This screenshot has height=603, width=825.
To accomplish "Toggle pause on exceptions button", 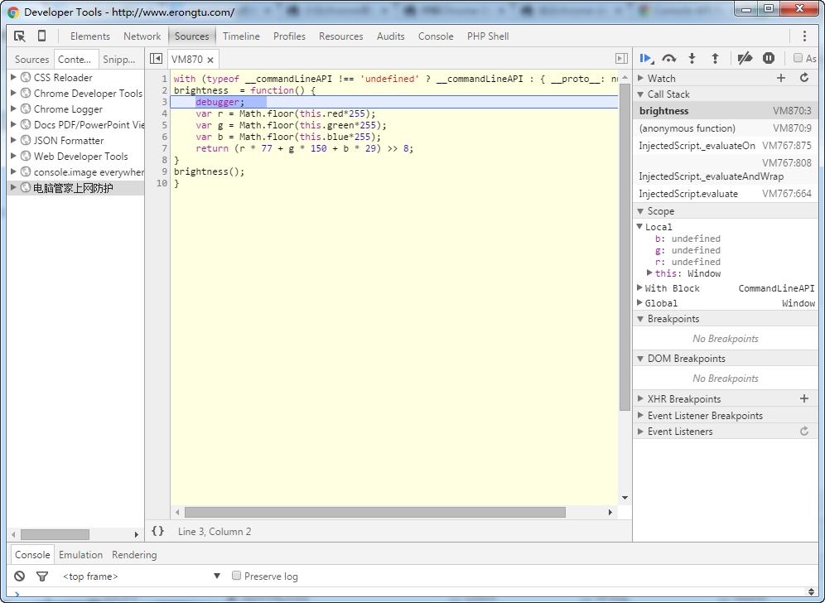I will (769, 58).
